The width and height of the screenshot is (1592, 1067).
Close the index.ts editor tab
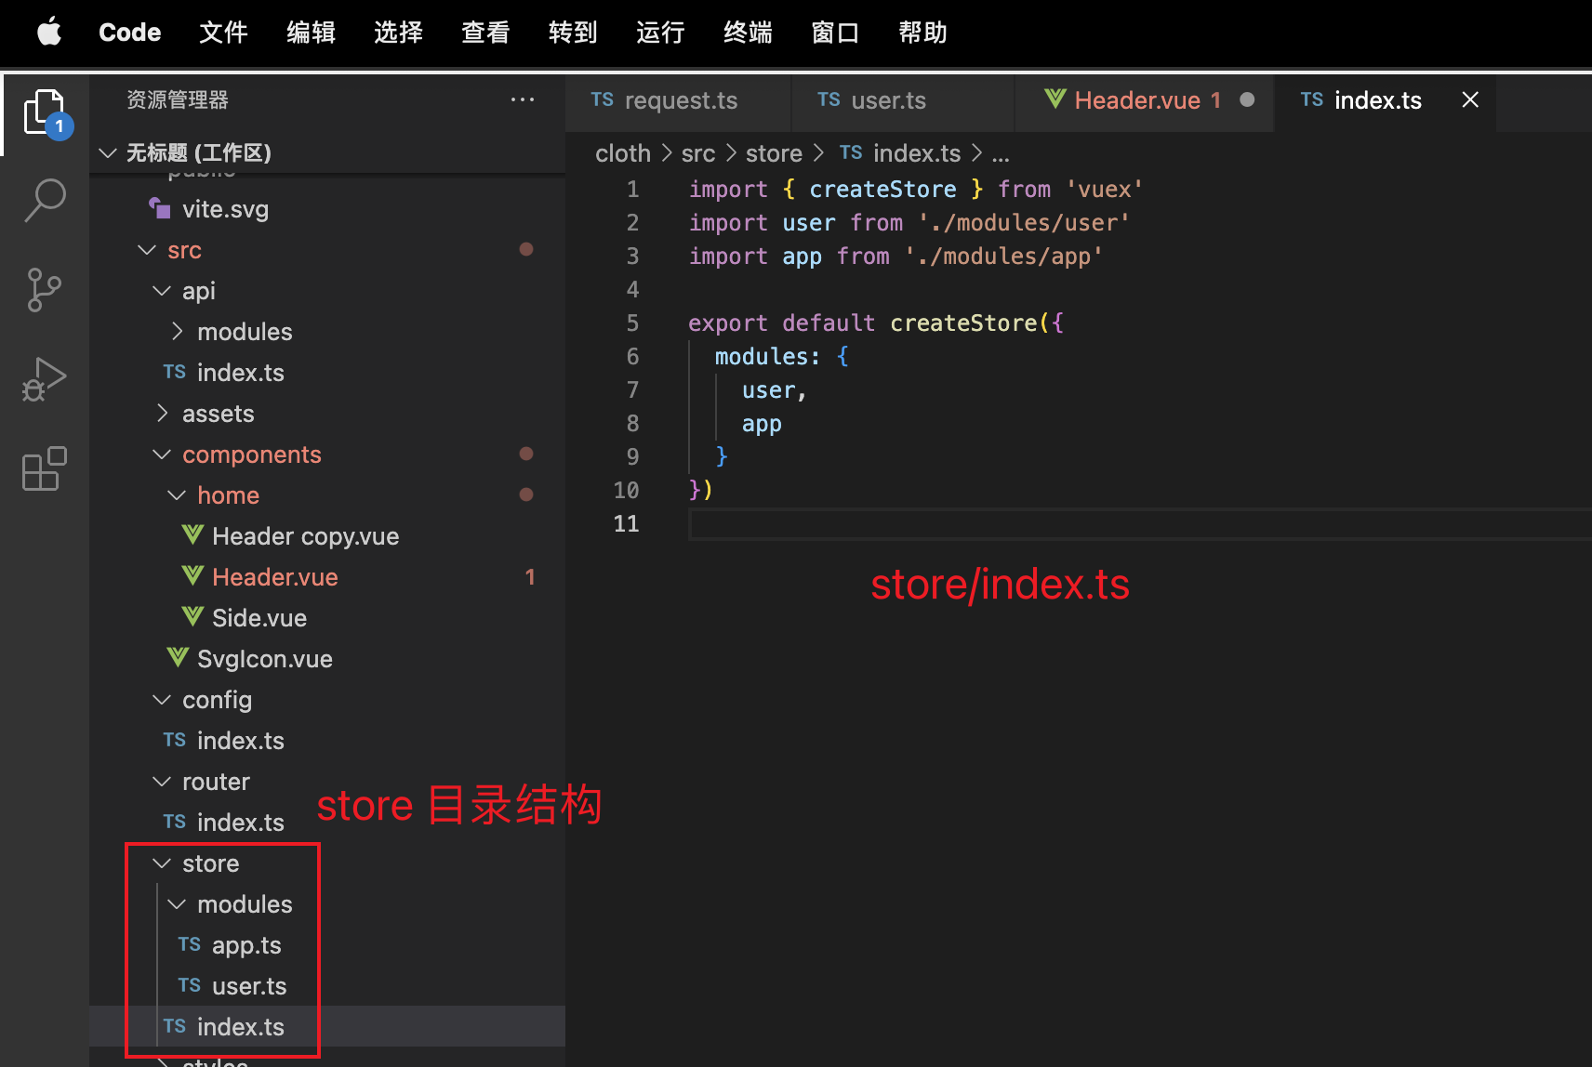point(1470,99)
